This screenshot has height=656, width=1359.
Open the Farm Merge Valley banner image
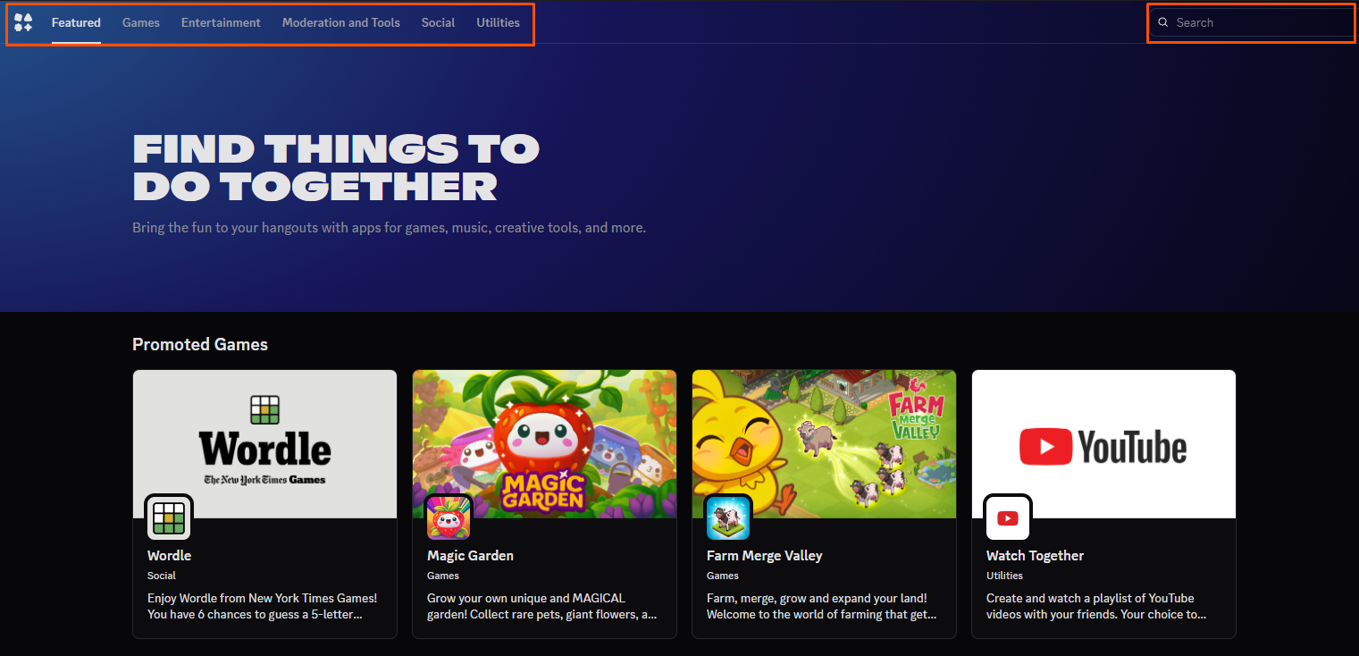(x=824, y=444)
